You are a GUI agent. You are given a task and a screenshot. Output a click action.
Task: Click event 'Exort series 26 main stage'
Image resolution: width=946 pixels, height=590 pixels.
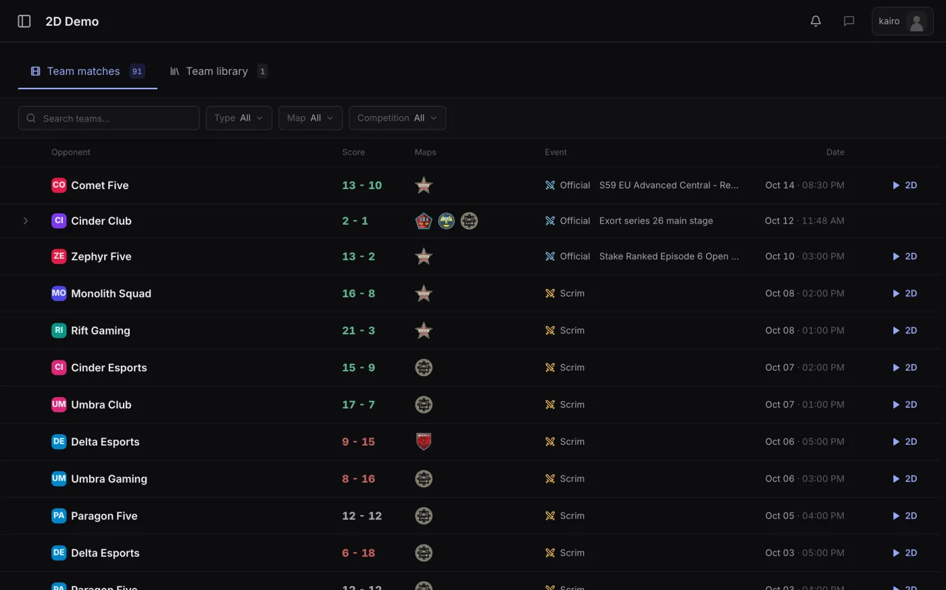656,221
